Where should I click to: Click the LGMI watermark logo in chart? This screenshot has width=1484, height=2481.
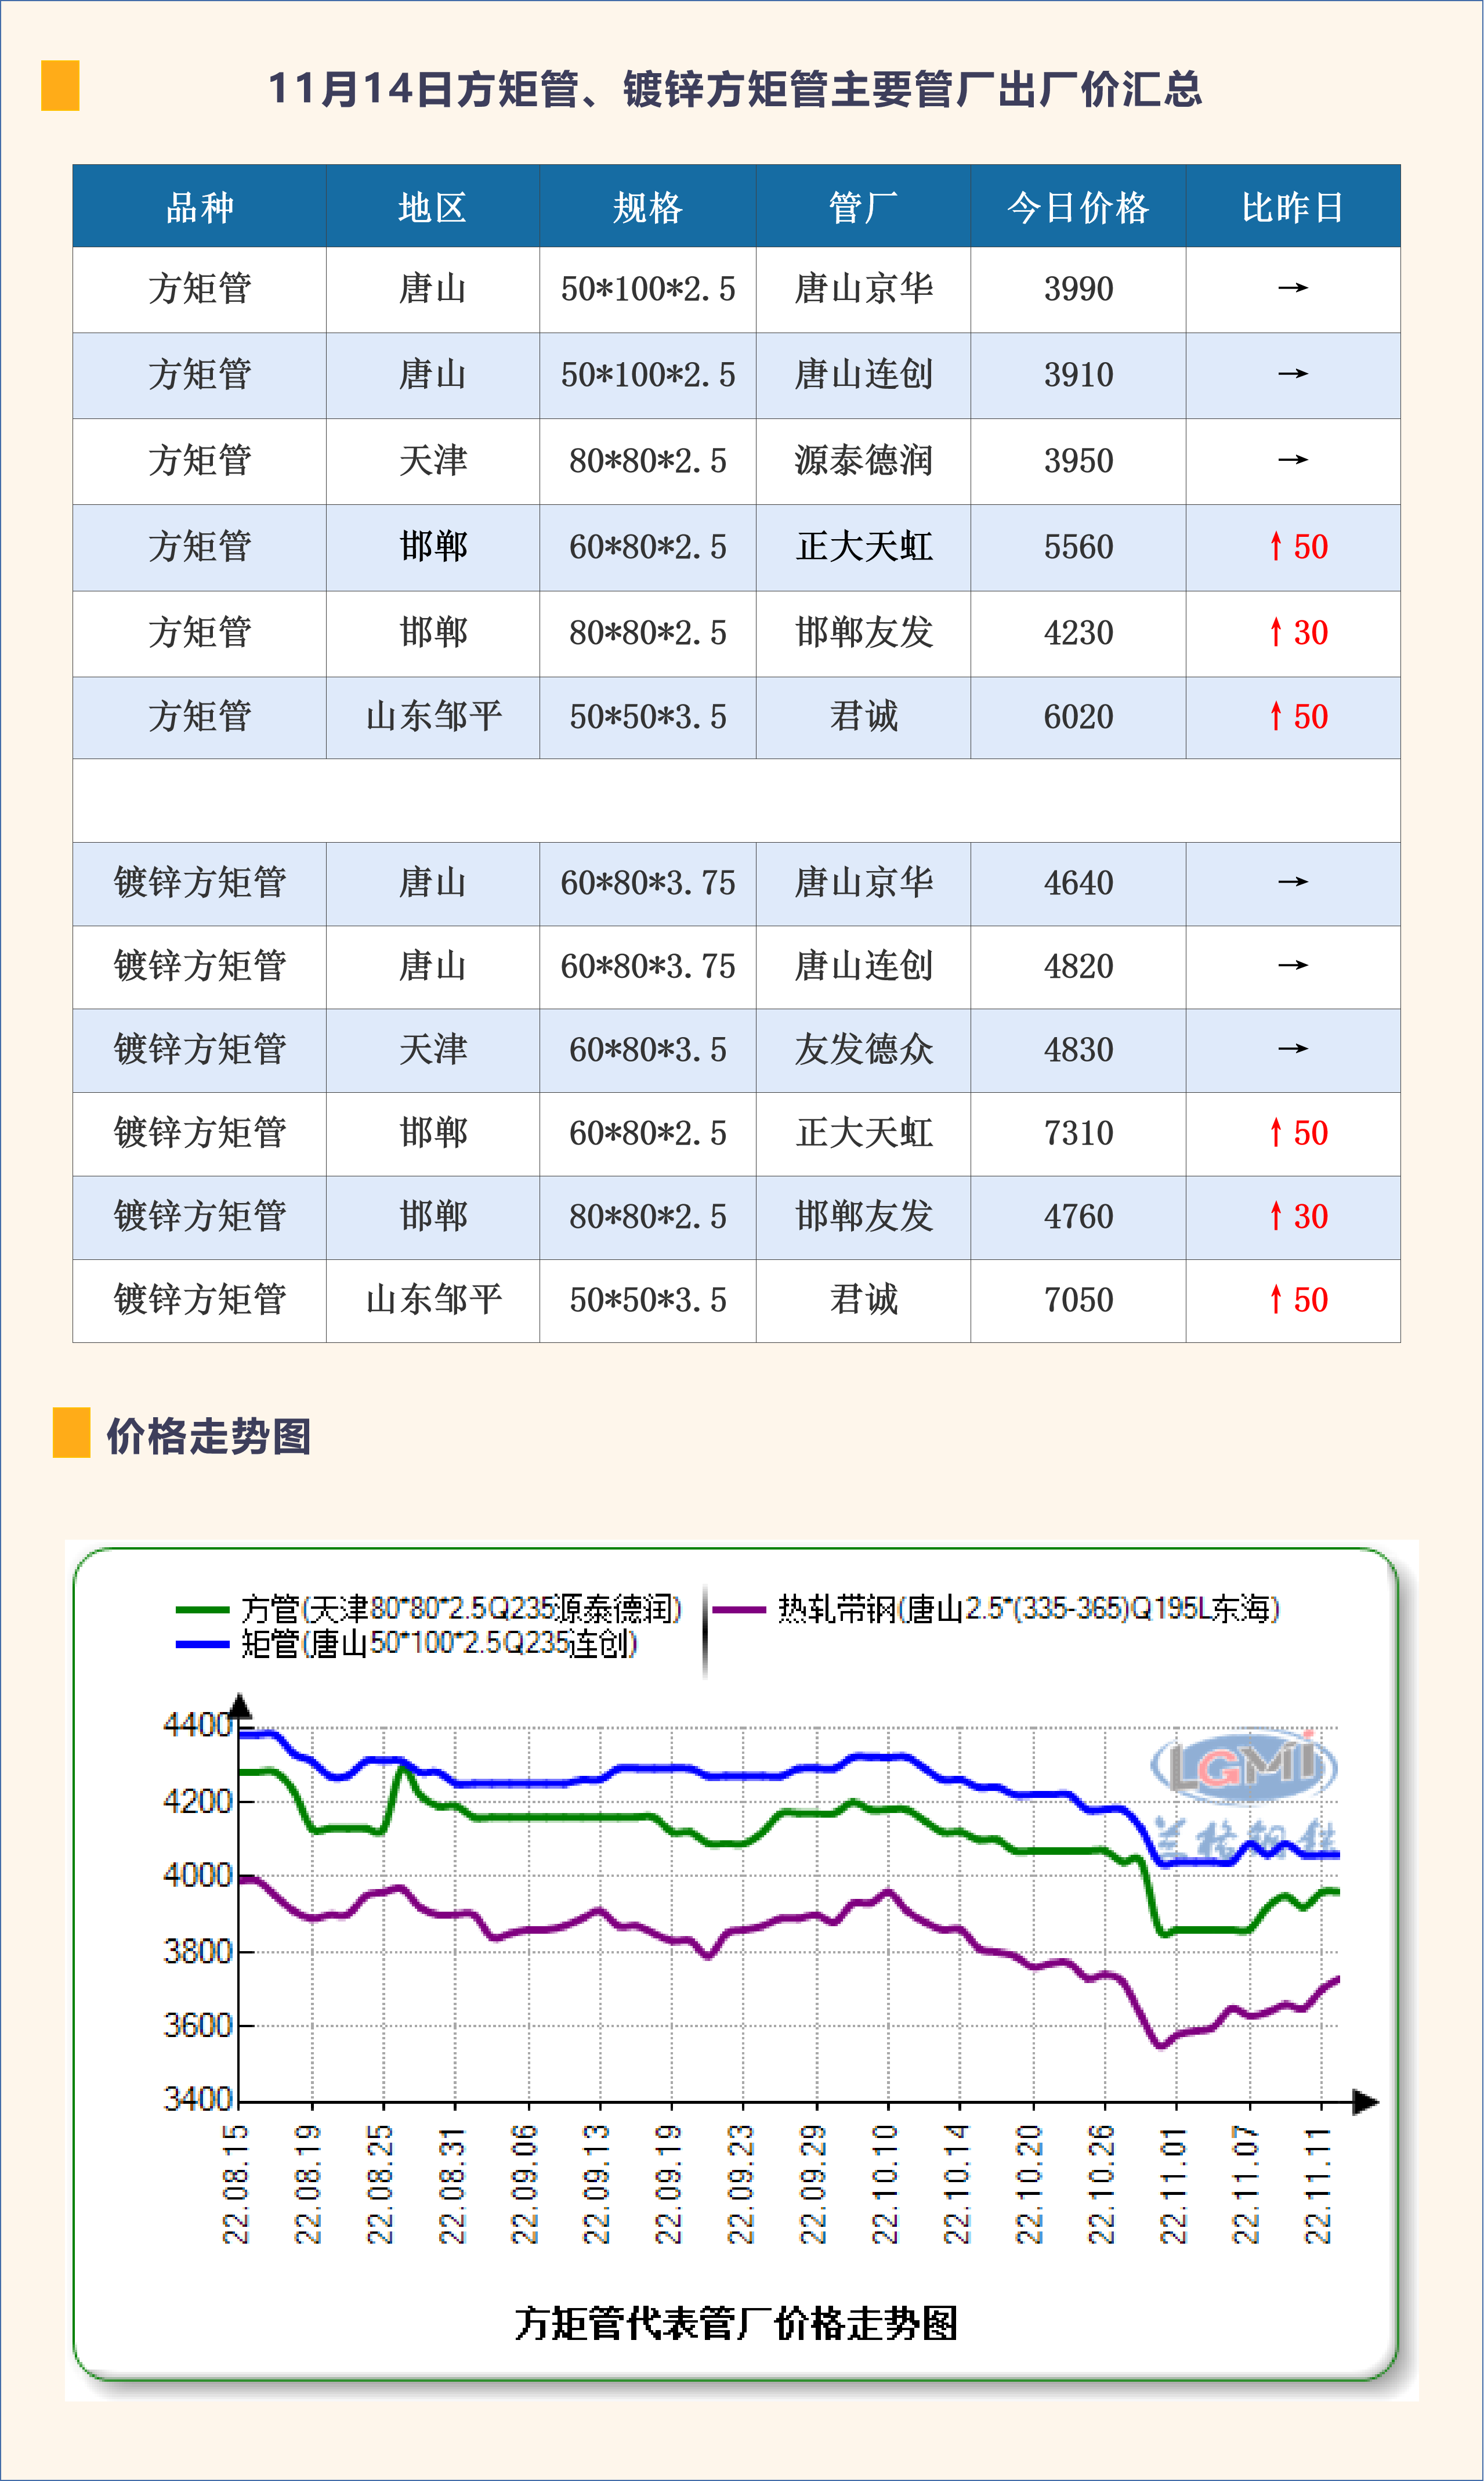[1244, 1768]
